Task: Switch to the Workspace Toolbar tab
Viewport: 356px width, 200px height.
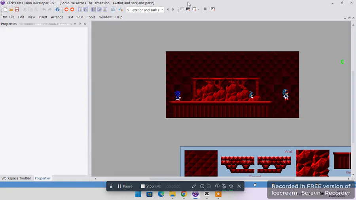Action: click(x=16, y=178)
